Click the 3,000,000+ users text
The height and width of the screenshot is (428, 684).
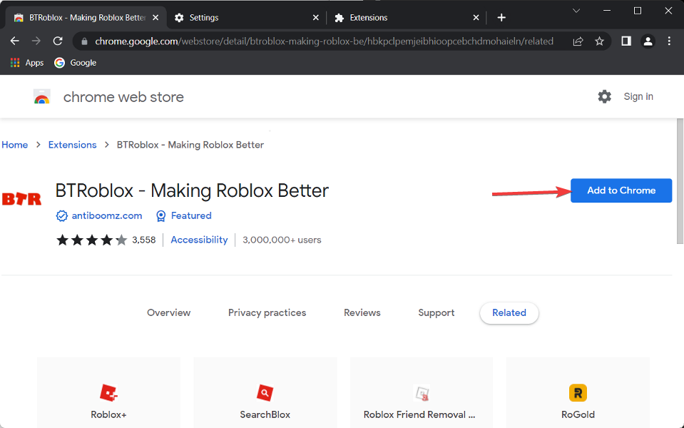click(282, 240)
